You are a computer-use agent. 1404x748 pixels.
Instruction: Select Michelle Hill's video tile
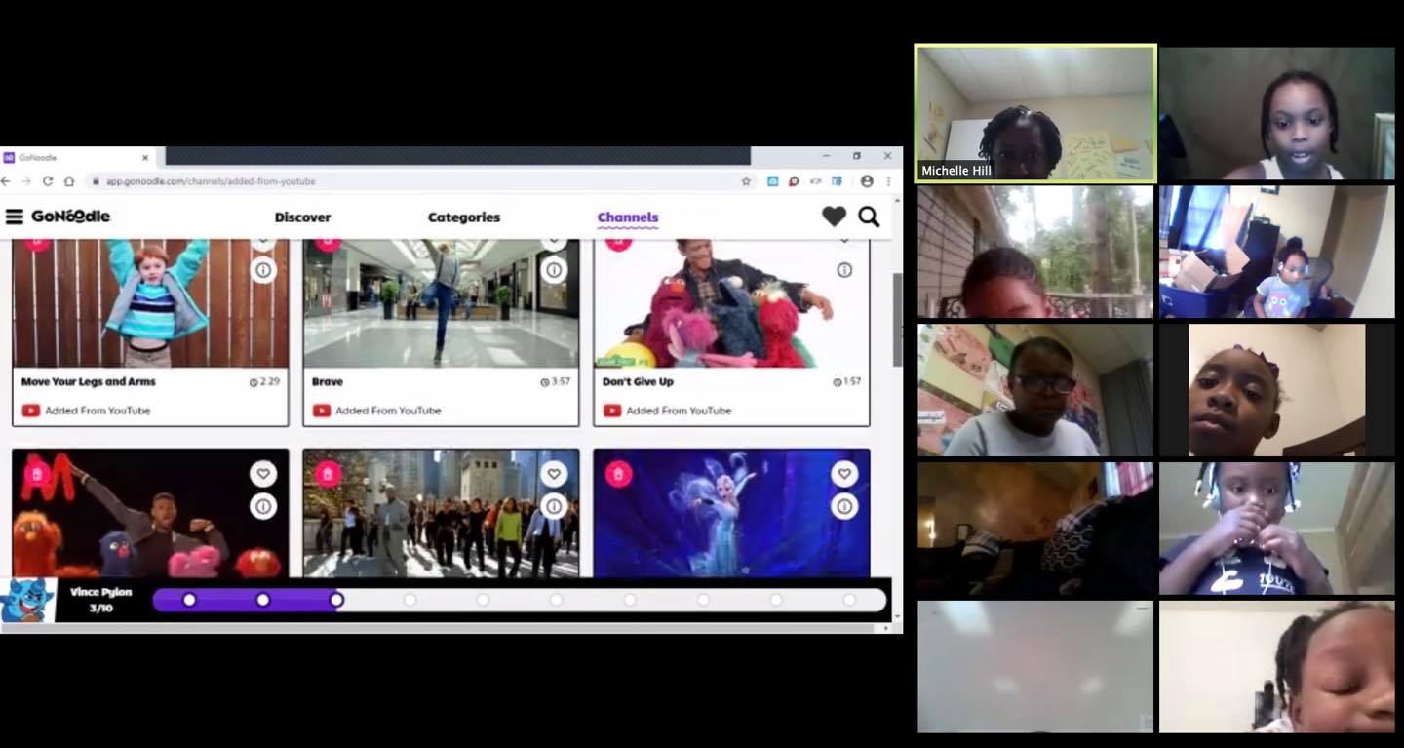1035,113
